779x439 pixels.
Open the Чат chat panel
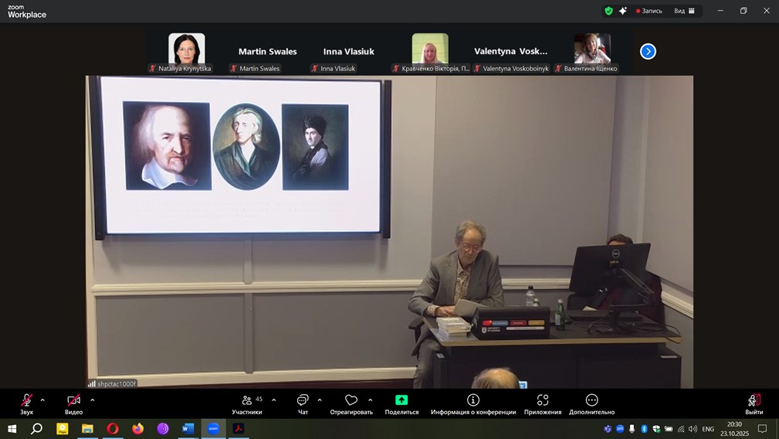pos(303,403)
